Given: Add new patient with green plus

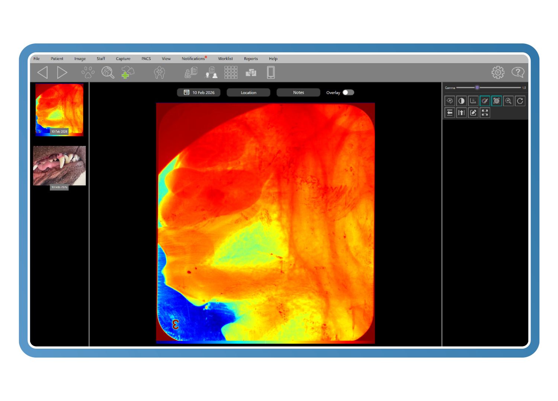Looking at the screenshot, I should pos(128,72).
